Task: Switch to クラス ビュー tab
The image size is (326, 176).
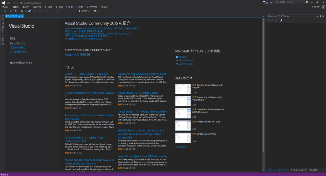Action: pos(314,170)
